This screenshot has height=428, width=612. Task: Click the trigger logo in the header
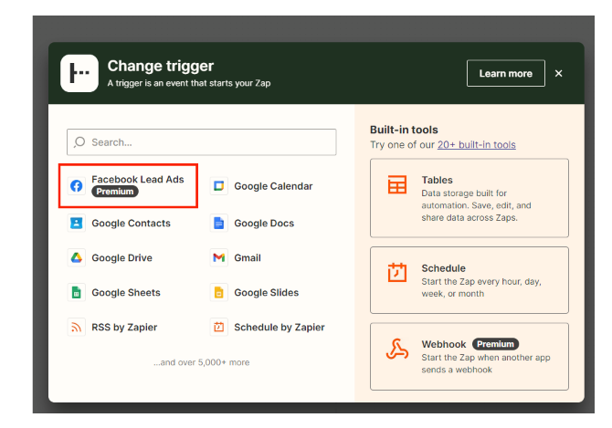(x=79, y=73)
